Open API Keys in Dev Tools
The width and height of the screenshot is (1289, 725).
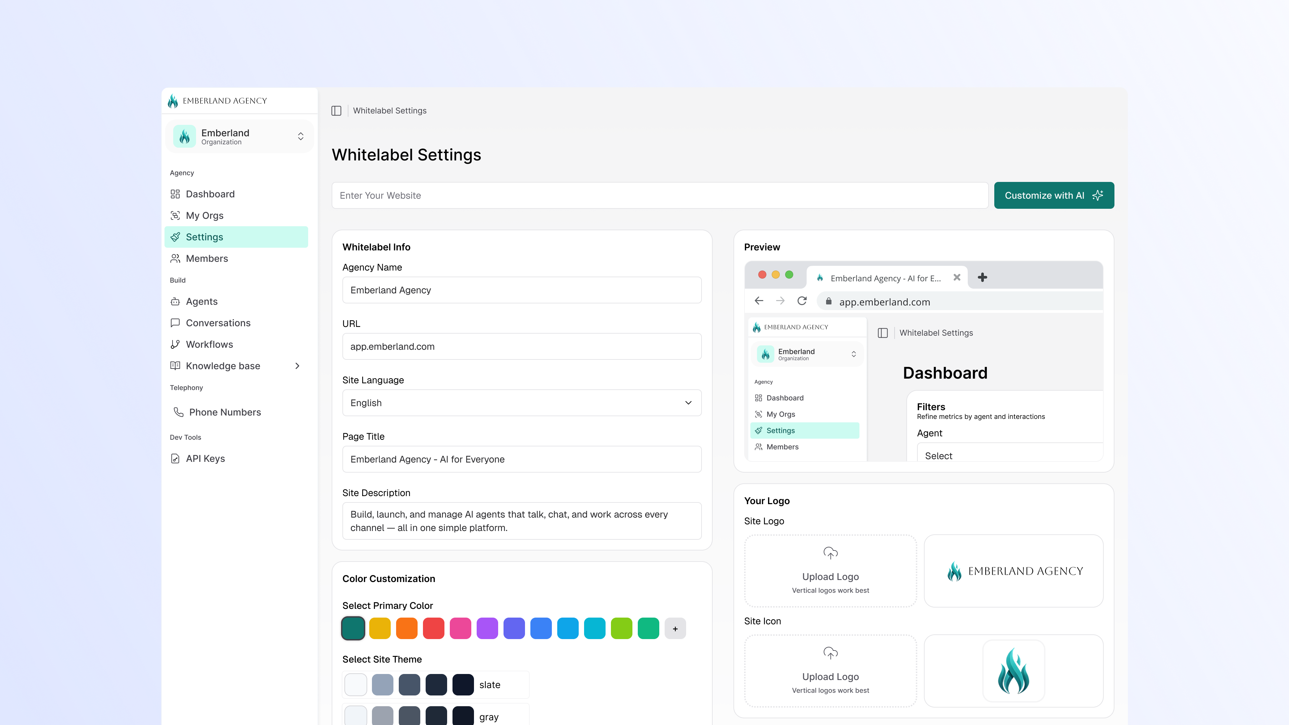pos(205,458)
